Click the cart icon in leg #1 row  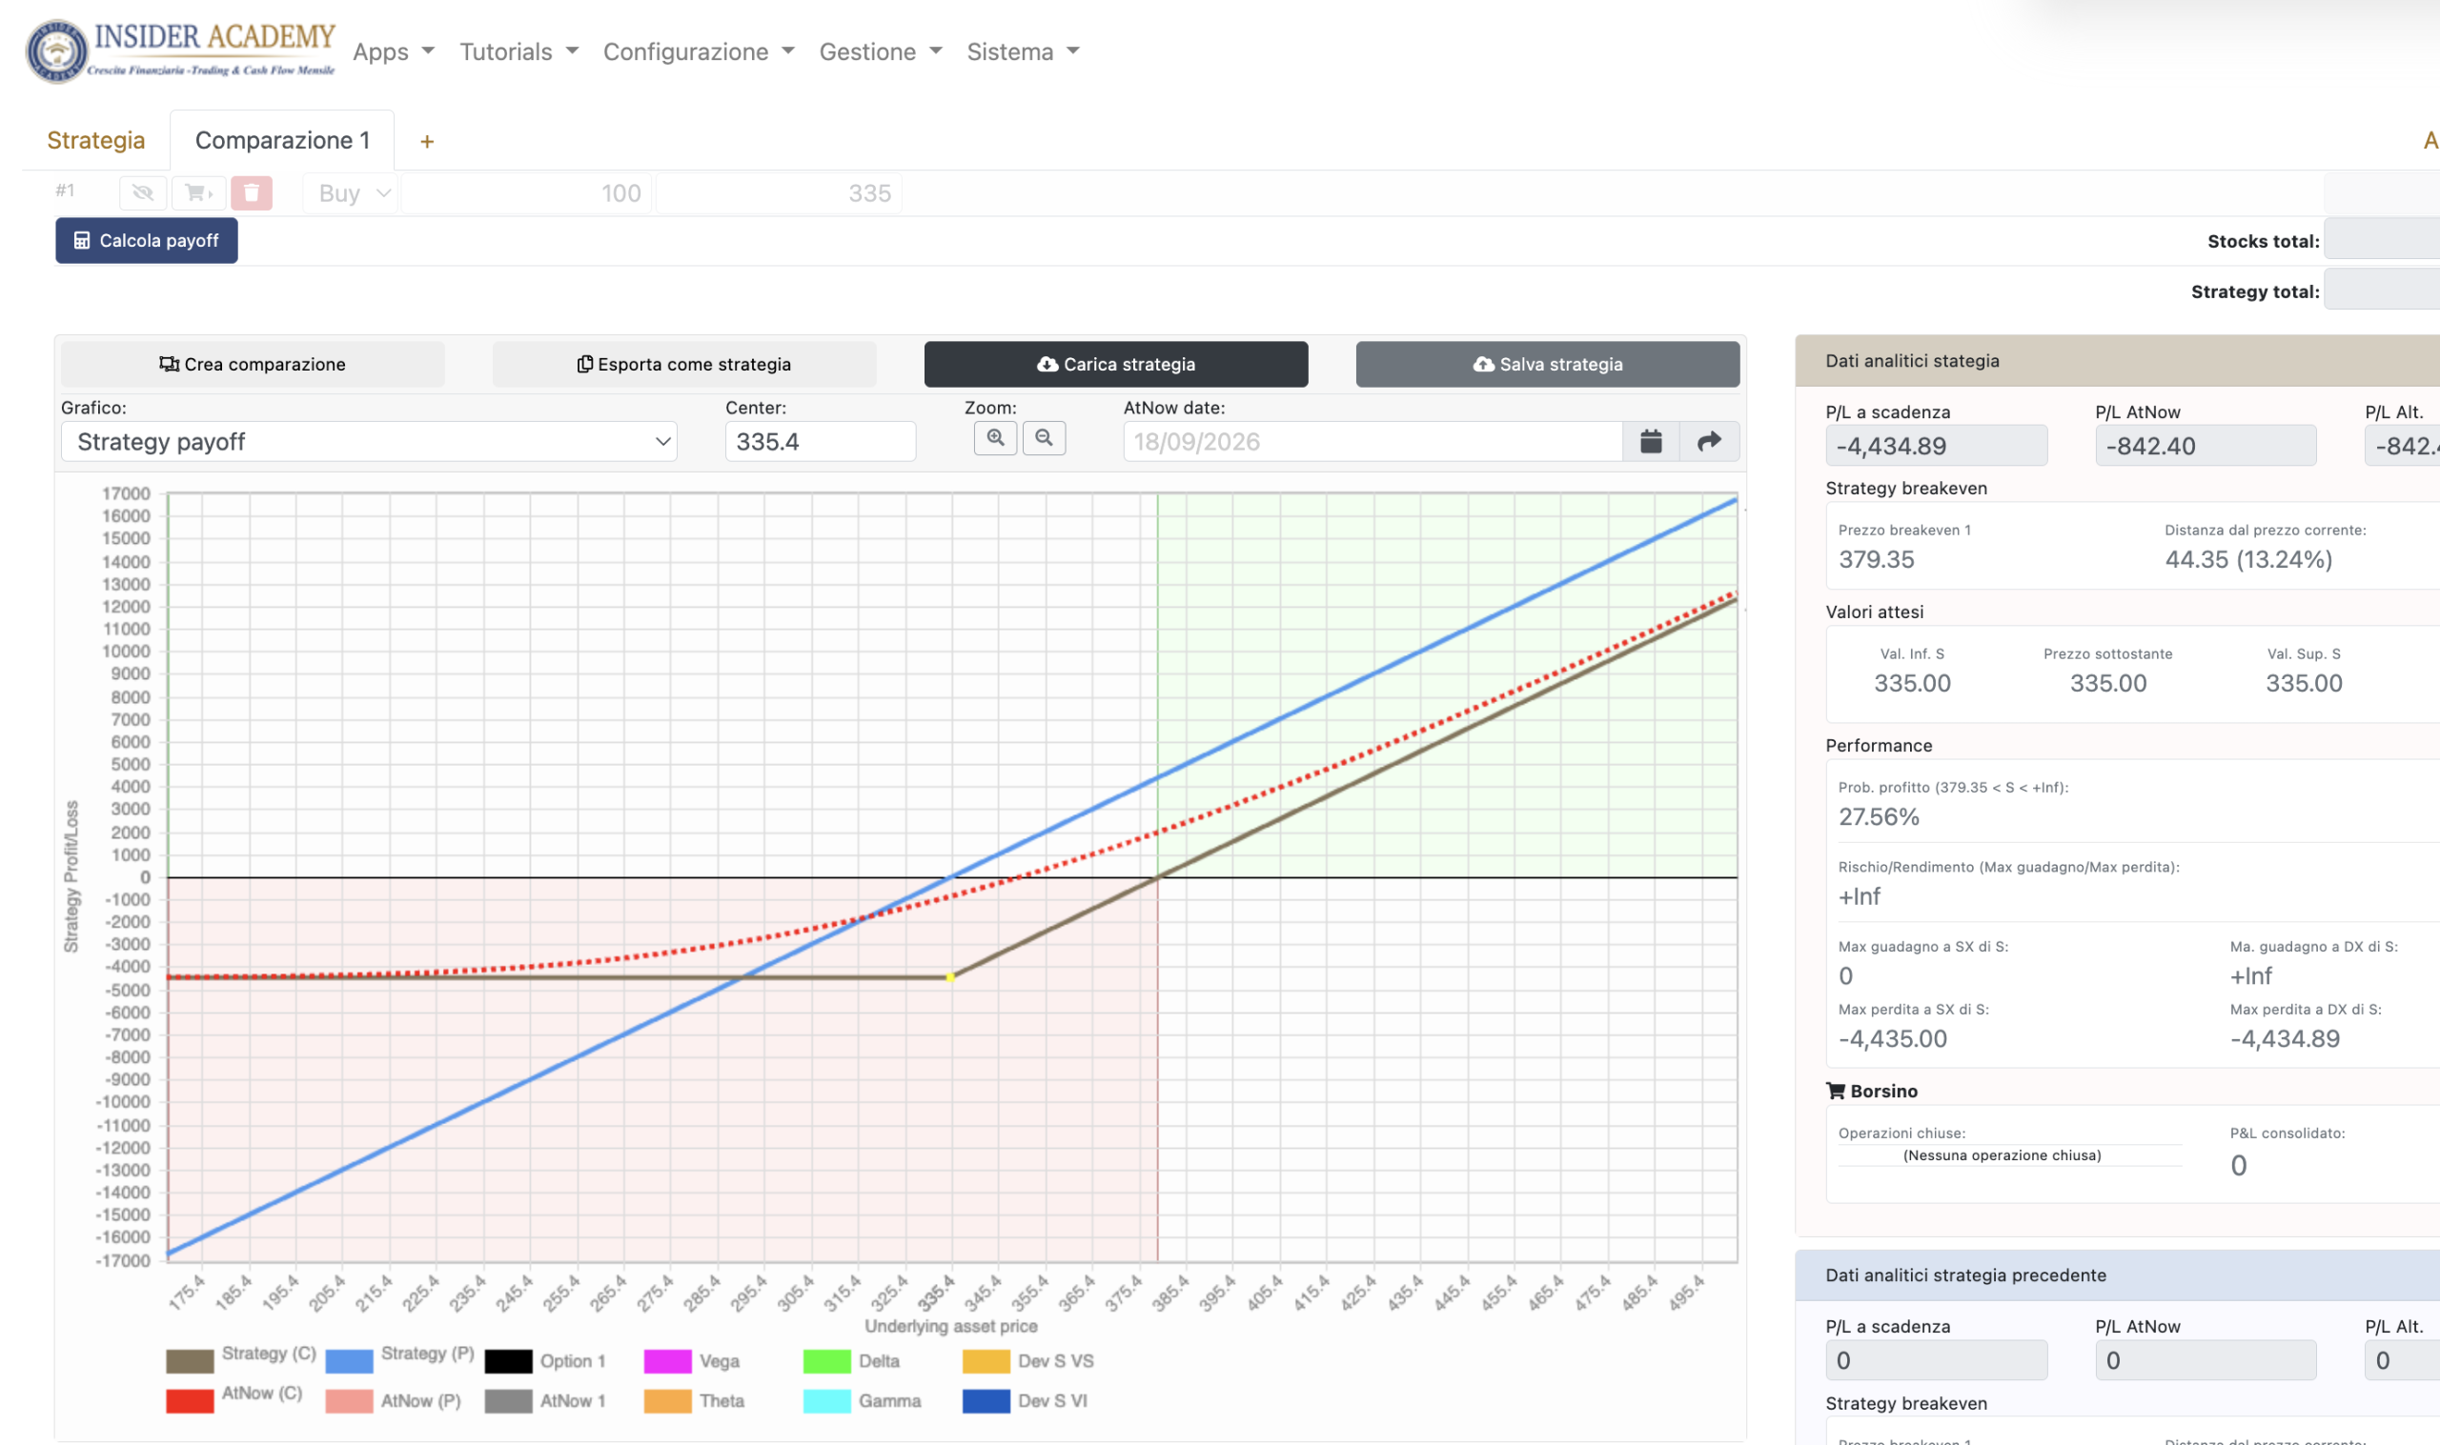pyautogui.click(x=198, y=192)
